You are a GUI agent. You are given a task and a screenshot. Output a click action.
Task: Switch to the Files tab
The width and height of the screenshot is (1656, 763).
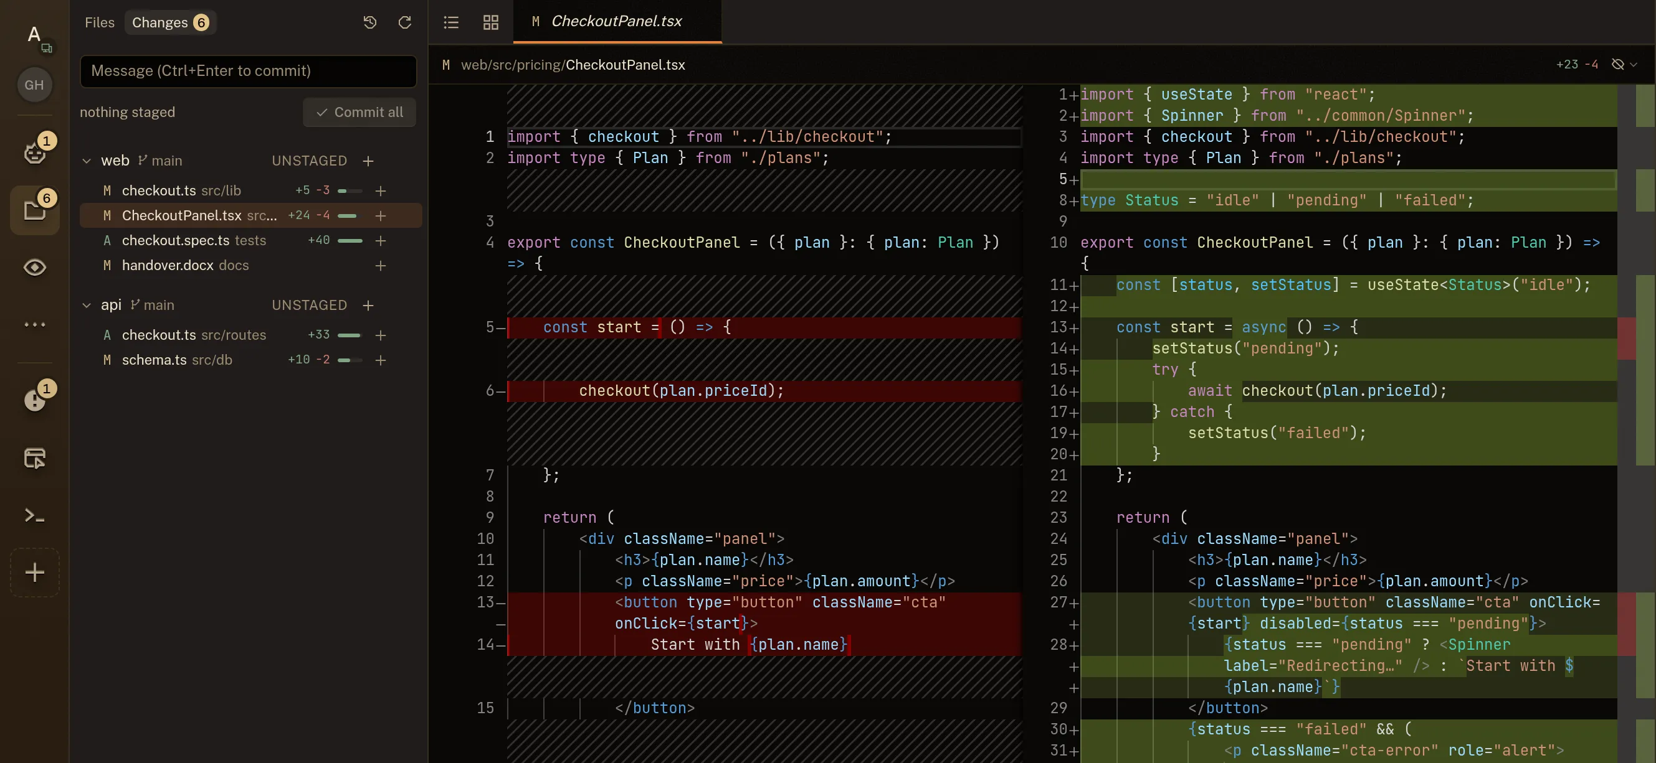point(100,22)
